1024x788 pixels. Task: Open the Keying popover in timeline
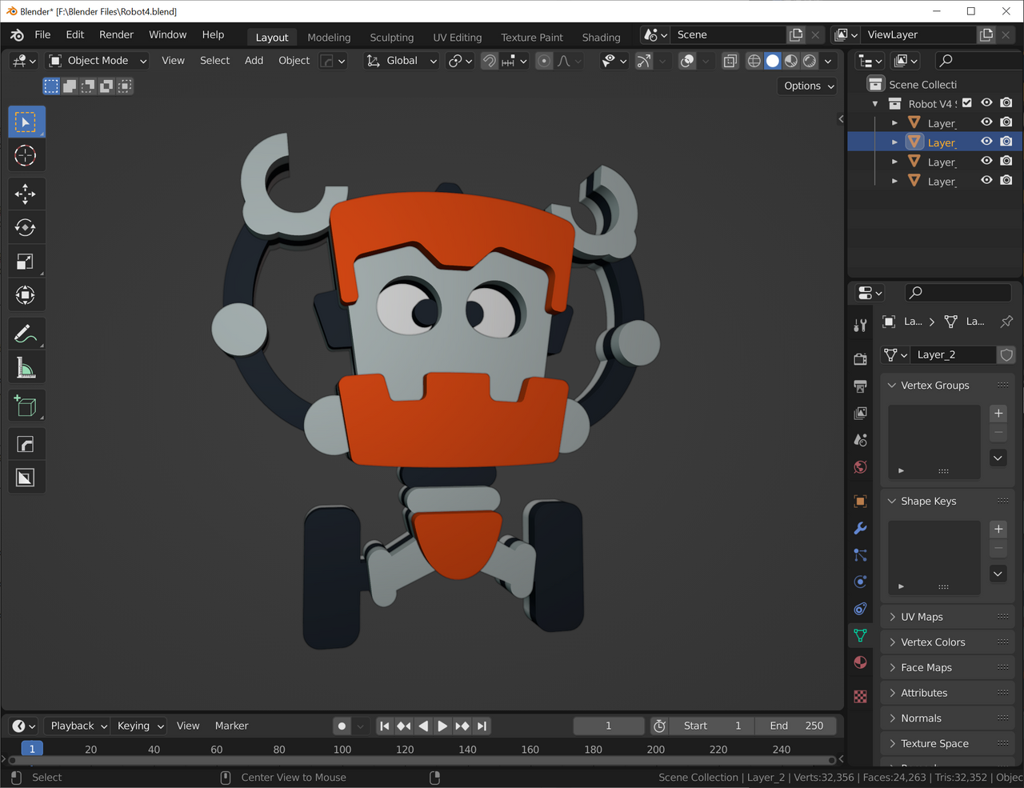click(x=140, y=726)
